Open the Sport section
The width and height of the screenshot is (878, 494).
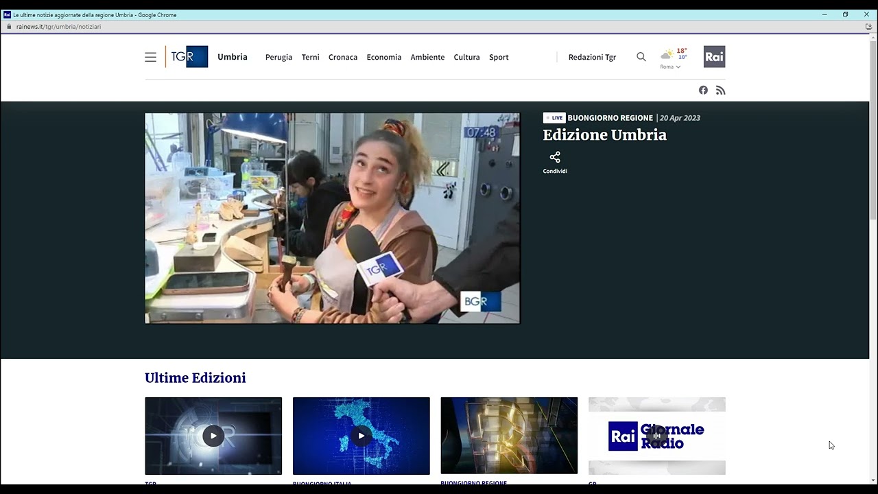[499, 57]
